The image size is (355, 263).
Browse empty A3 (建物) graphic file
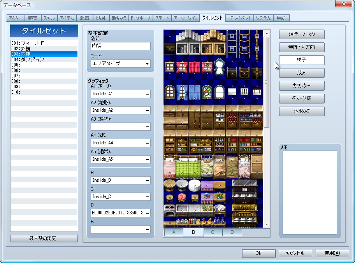tap(148, 126)
